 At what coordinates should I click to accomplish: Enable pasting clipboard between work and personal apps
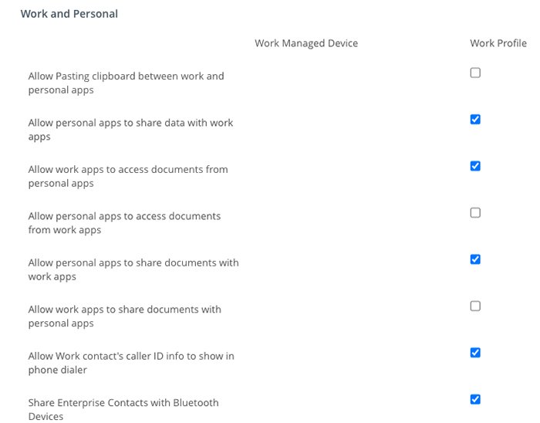pyautogui.click(x=475, y=73)
